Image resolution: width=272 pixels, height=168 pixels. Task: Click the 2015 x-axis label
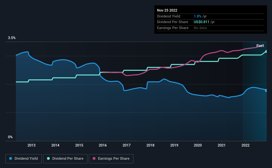point(79,145)
